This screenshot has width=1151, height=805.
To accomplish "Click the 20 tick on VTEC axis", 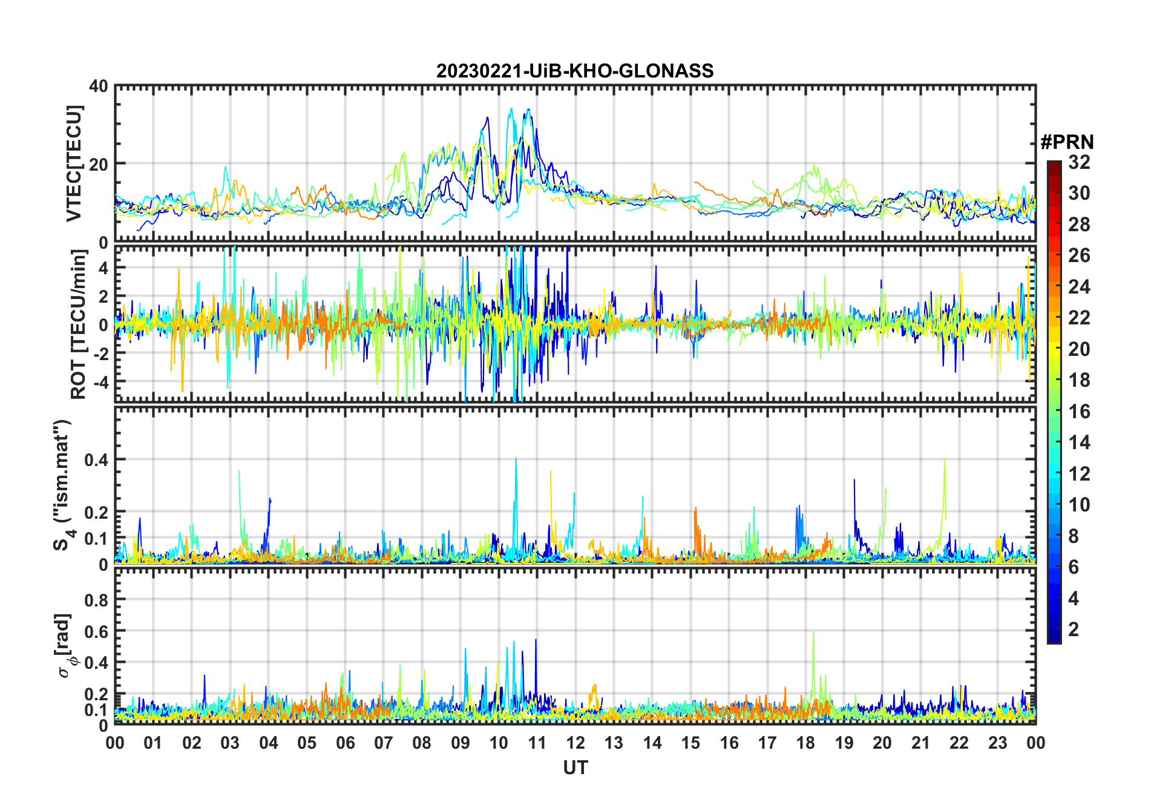I will pos(99,164).
